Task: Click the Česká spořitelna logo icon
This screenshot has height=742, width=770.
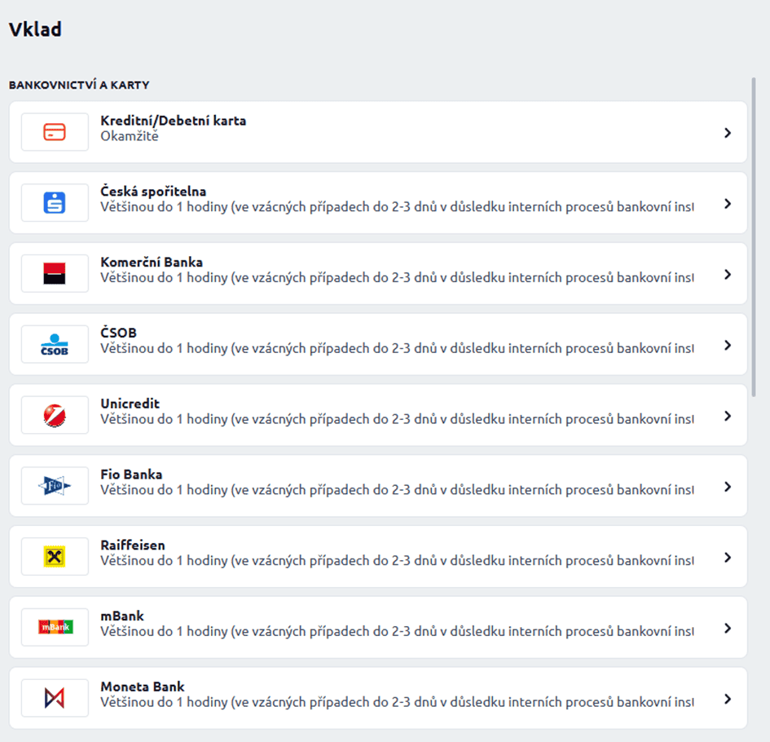Action: 55,203
